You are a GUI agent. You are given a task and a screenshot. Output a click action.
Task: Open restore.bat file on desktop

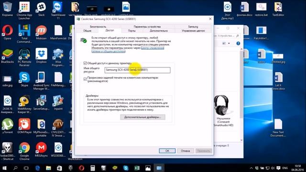click(x=262, y=9)
